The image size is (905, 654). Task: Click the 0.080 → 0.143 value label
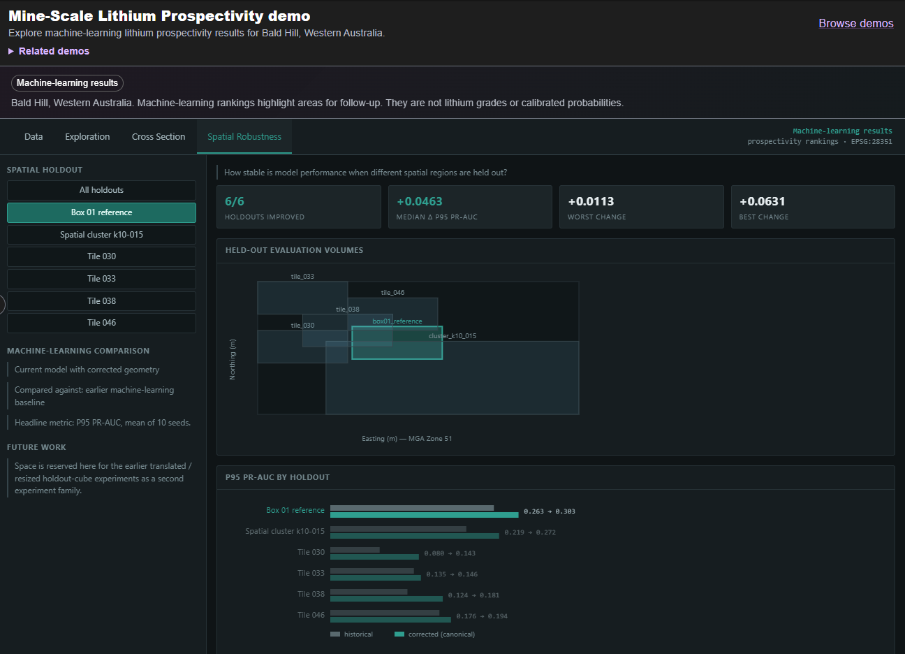tap(450, 553)
